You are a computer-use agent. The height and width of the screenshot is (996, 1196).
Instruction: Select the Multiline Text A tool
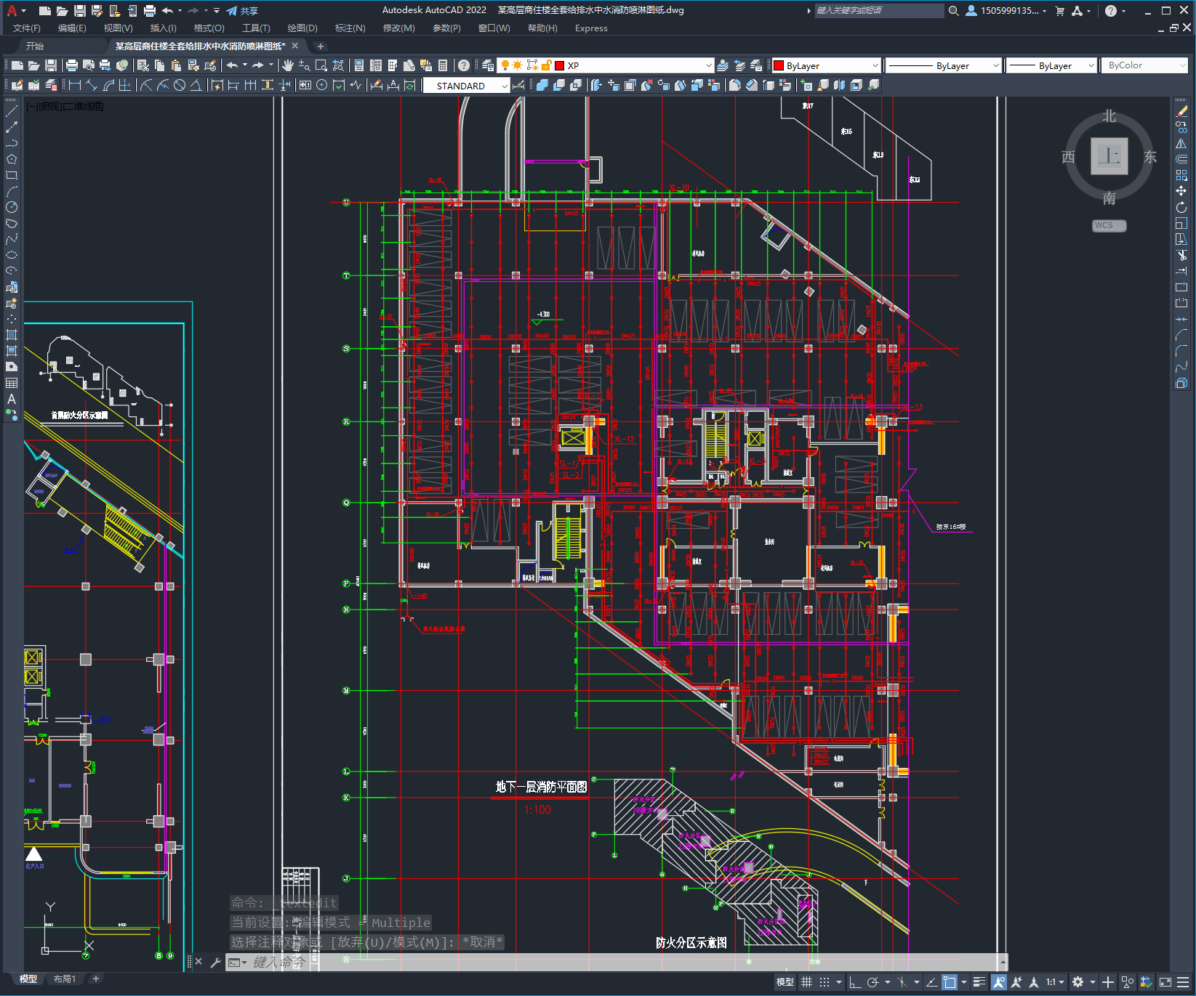[11, 399]
